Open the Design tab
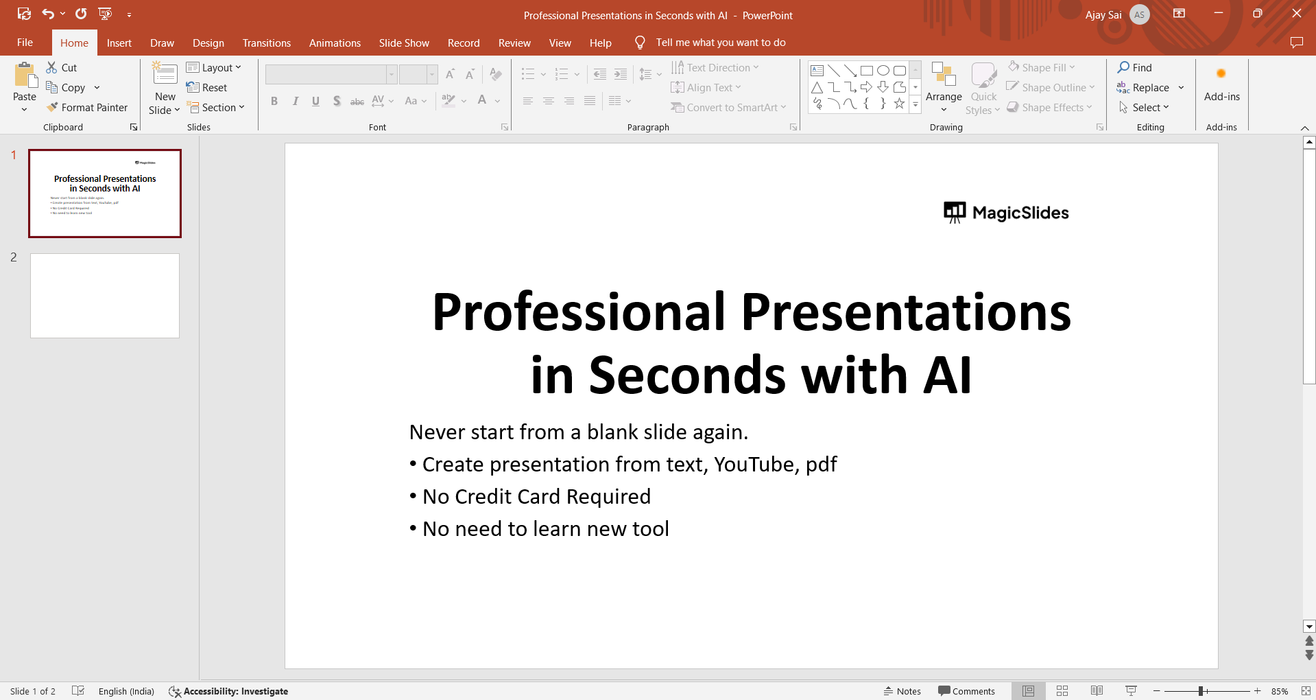This screenshot has height=700, width=1316. [x=208, y=43]
